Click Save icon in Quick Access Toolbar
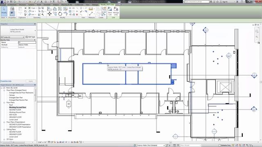The width and height of the screenshot is (262, 147). pos(11,2)
